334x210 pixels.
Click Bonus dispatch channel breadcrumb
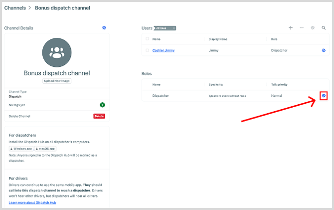pyautogui.click(x=62, y=8)
